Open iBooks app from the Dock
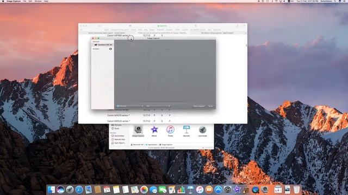 209,190
